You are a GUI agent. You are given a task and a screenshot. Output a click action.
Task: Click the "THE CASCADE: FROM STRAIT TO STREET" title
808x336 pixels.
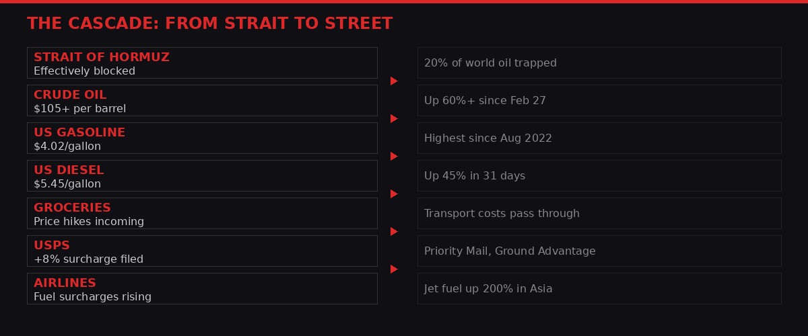pyautogui.click(x=209, y=24)
